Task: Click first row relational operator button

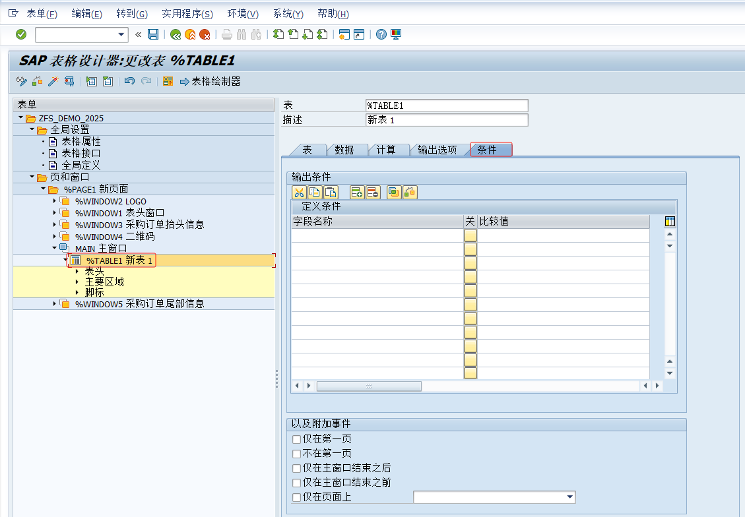Action: (470, 235)
